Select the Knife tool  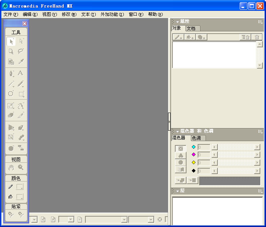(x=21, y=115)
